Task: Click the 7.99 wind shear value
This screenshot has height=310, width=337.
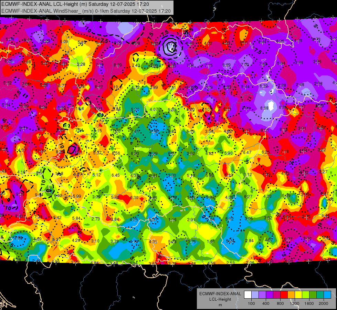Action: coord(154,65)
